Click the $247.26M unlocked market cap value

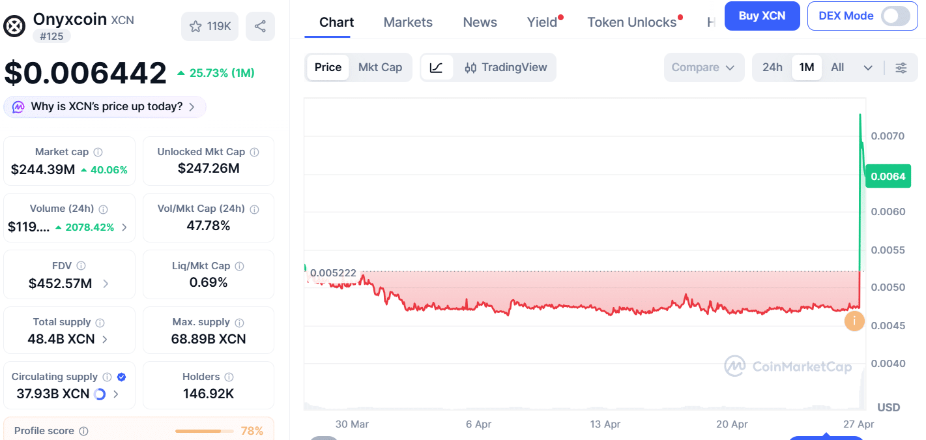[209, 169]
